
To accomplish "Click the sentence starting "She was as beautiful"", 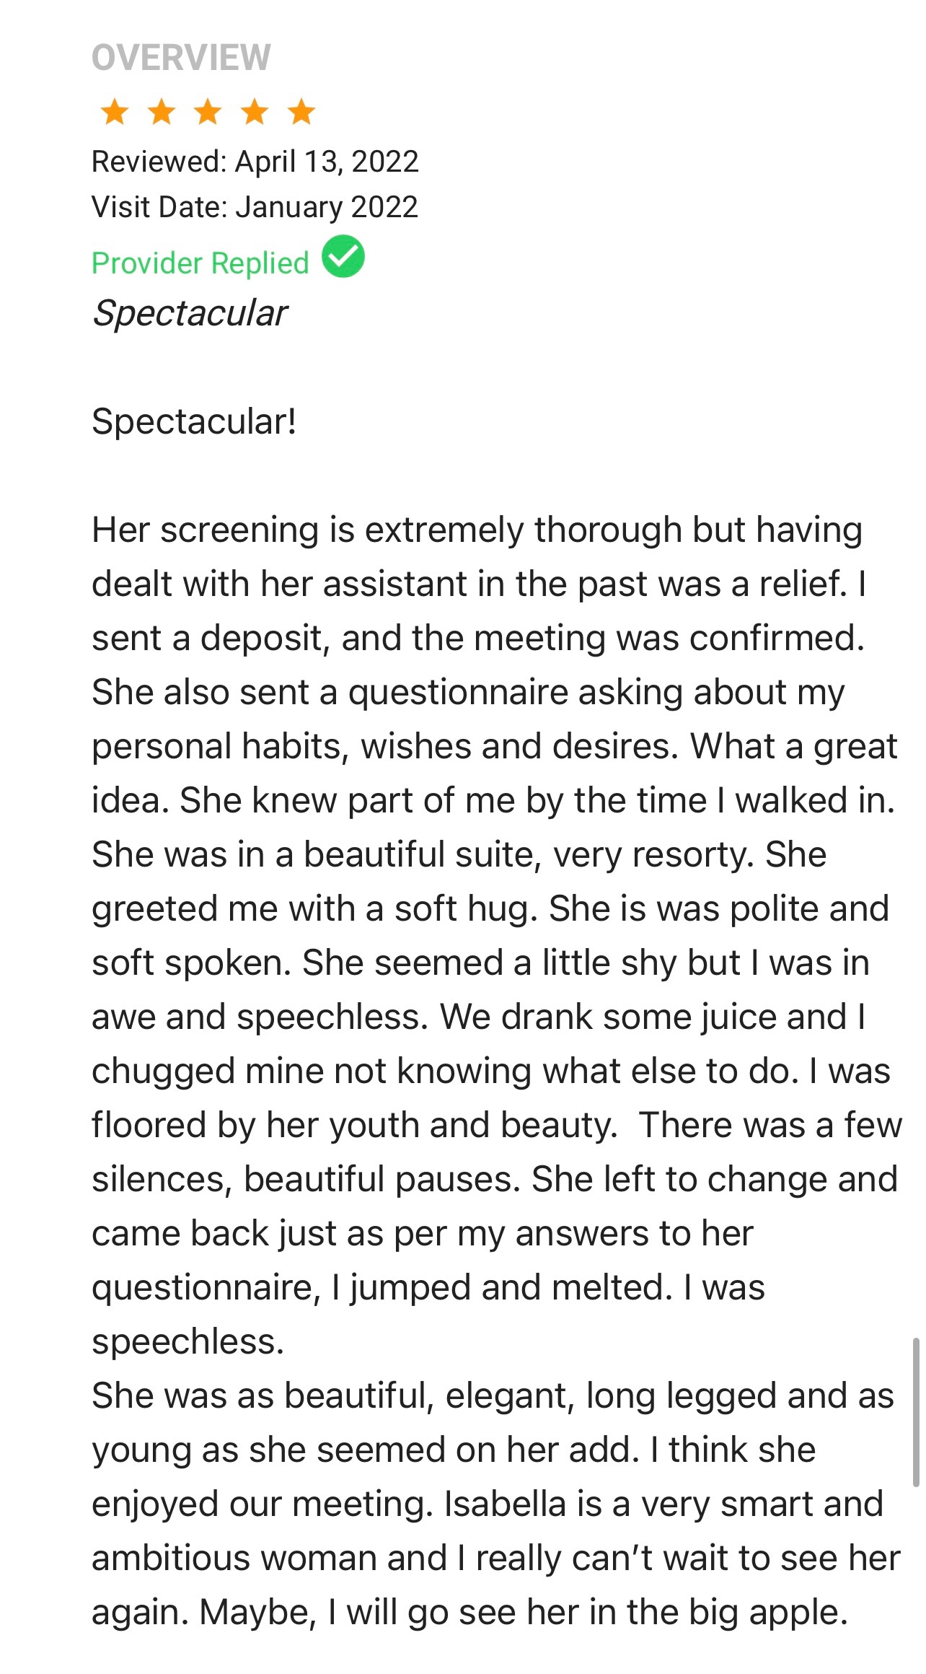I will click(493, 1396).
